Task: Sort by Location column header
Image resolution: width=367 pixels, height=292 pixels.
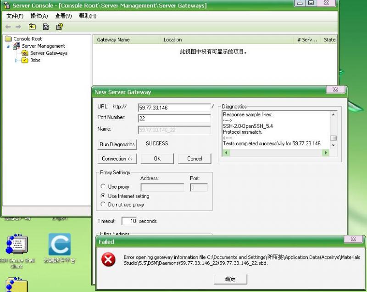Action: tap(227, 40)
